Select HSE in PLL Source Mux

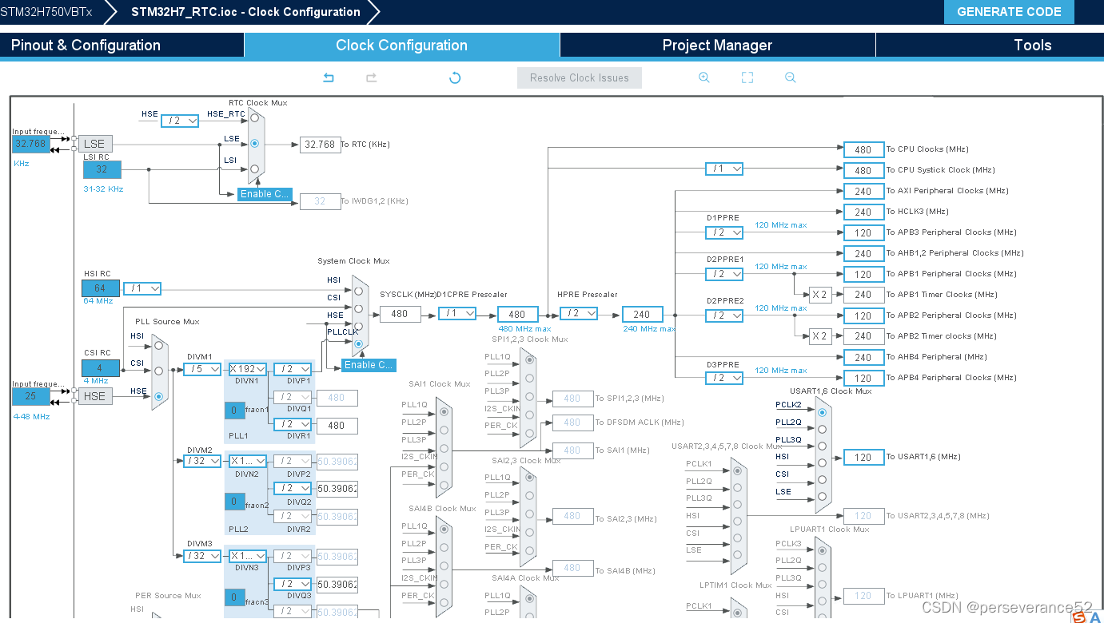coord(159,396)
